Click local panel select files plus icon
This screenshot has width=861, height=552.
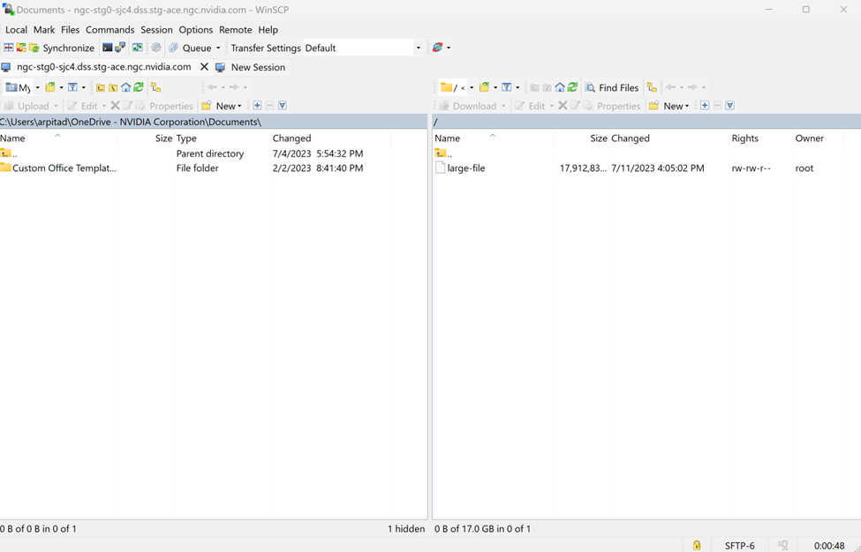coord(257,105)
